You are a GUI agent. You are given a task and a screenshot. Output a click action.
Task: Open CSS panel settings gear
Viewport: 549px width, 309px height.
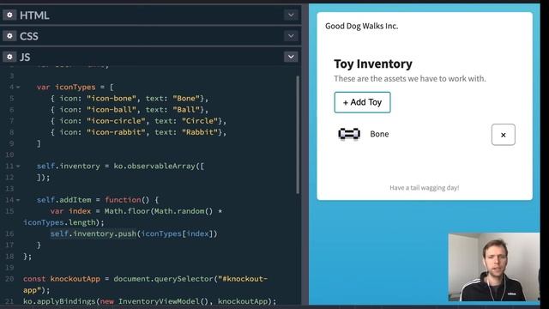point(9,36)
